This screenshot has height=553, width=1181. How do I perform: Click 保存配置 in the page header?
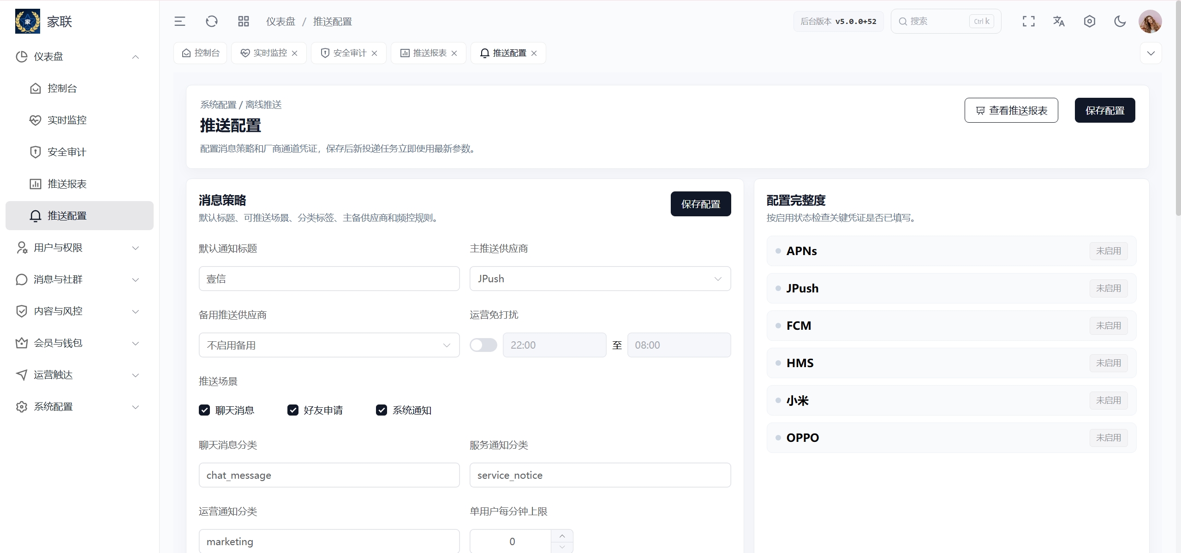[x=1105, y=110]
